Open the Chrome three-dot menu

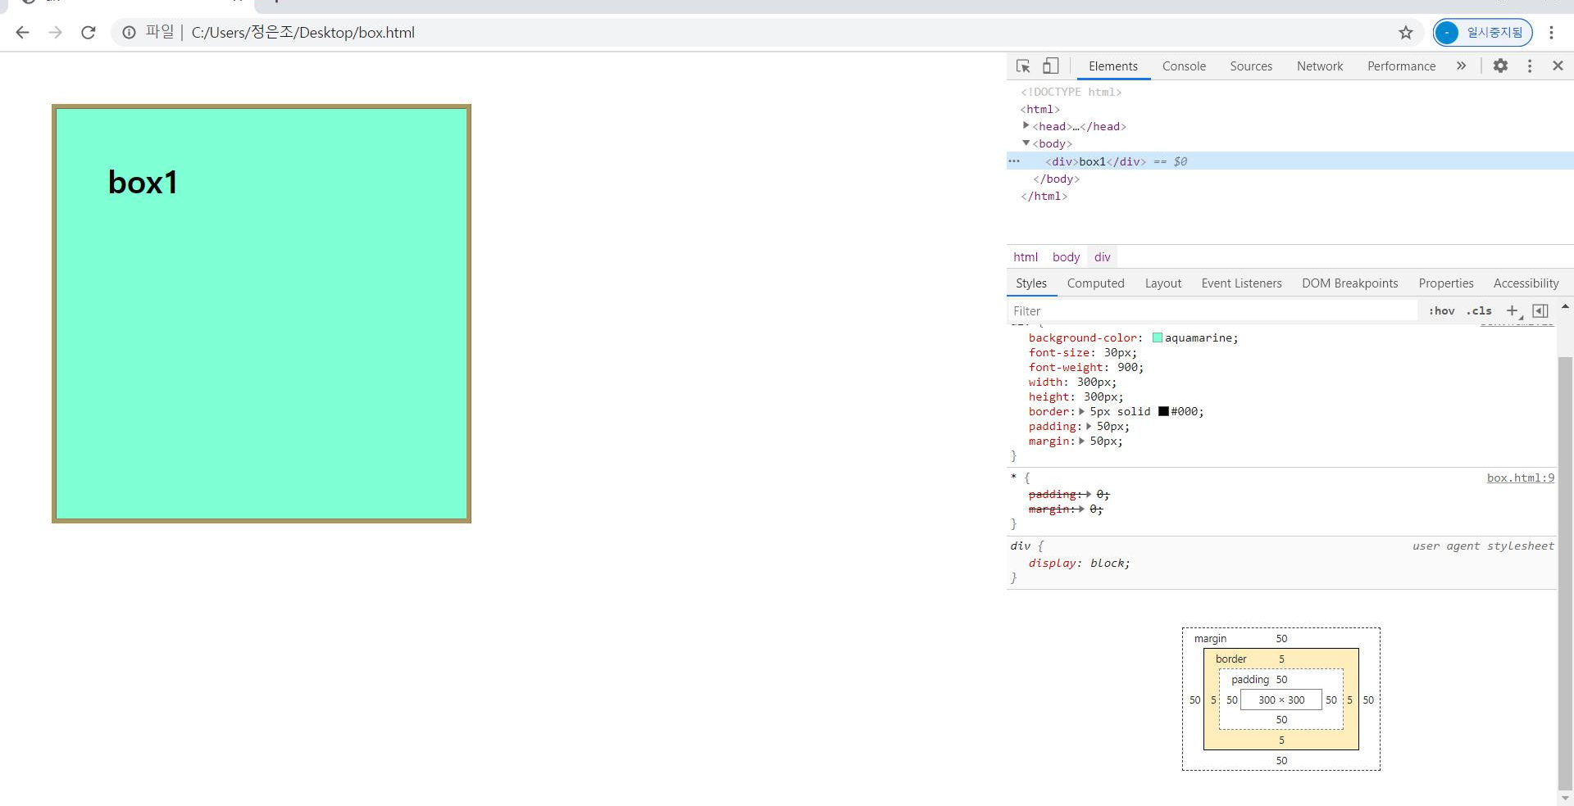pyautogui.click(x=1551, y=33)
